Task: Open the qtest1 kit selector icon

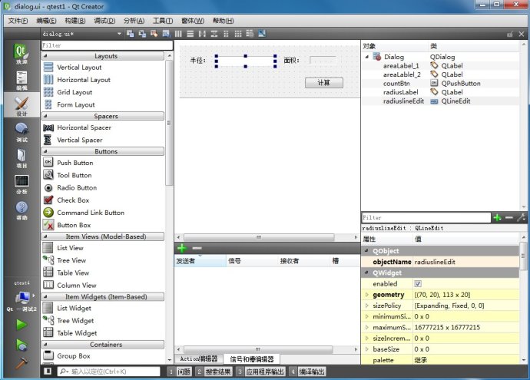Action: click(22, 298)
